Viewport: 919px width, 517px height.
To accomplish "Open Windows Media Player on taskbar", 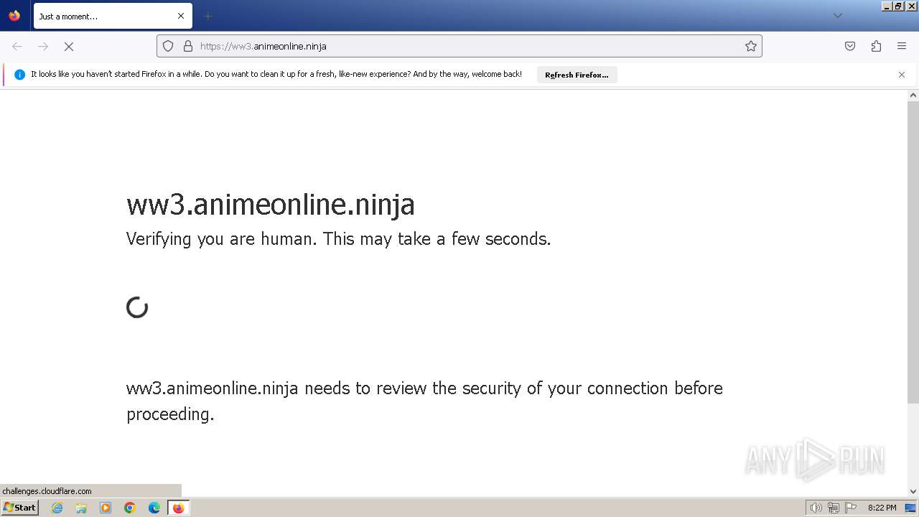I will 106,508.
